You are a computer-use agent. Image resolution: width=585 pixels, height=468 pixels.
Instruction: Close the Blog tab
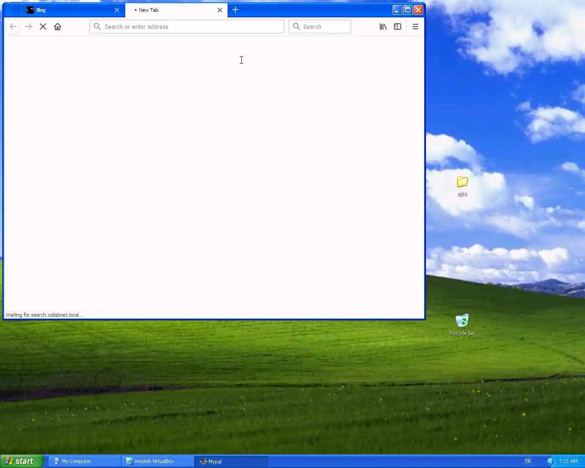coord(117,10)
